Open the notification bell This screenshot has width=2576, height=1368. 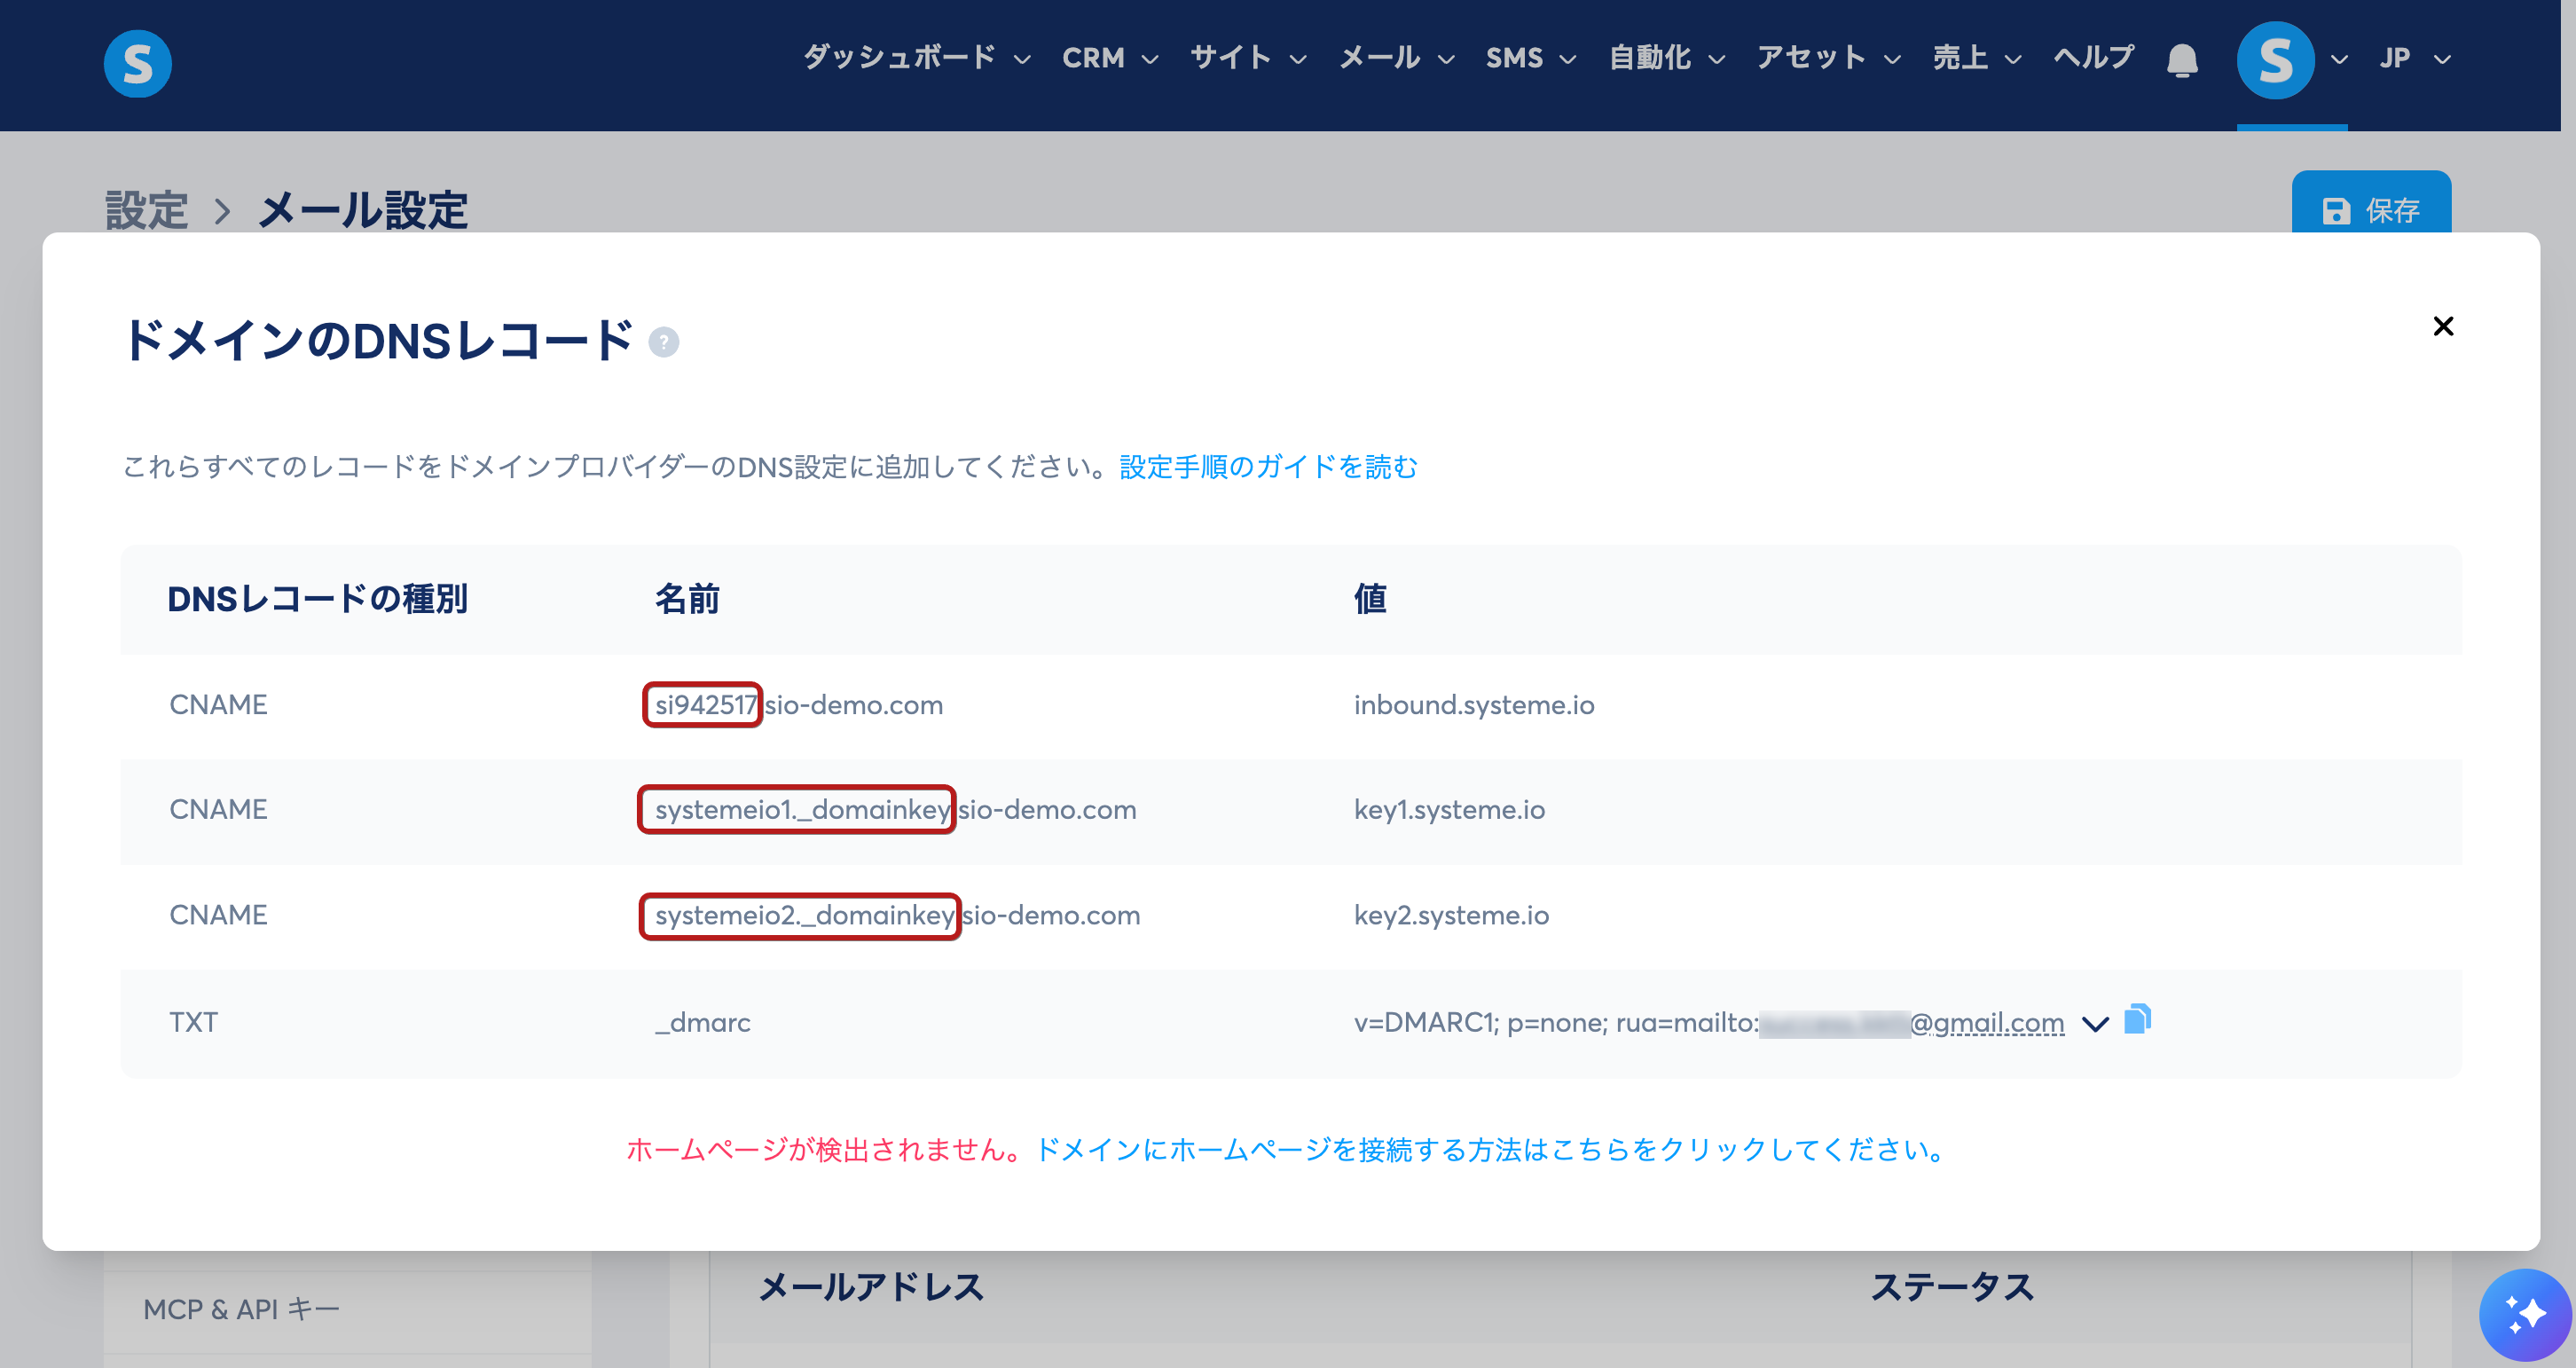2182,60
